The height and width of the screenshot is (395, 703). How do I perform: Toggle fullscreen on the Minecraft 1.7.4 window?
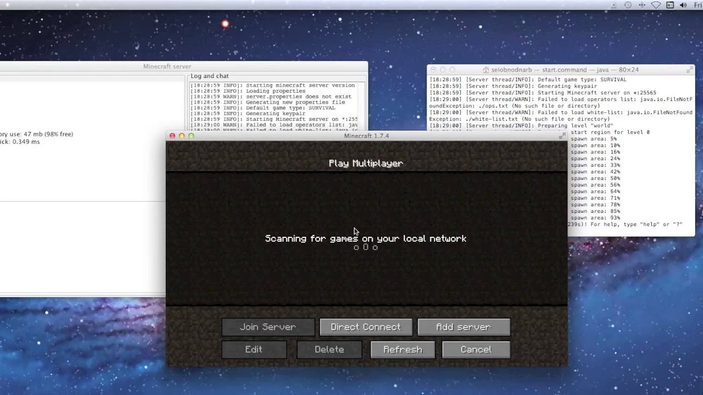562,136
